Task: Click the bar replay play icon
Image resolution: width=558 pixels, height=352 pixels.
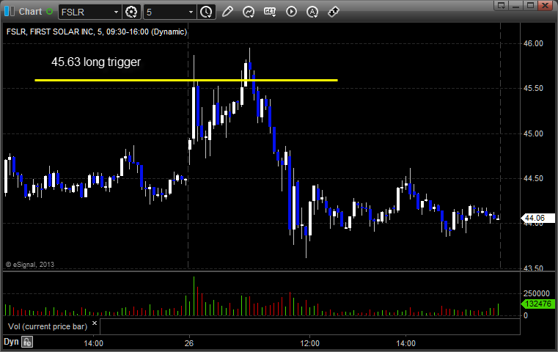Action: [291, 12]
